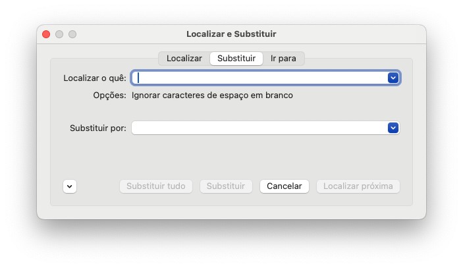This screenshot has width=463, height=268.
Task: Click the Substituir button beside Cancelar
Action: (226, 186)
